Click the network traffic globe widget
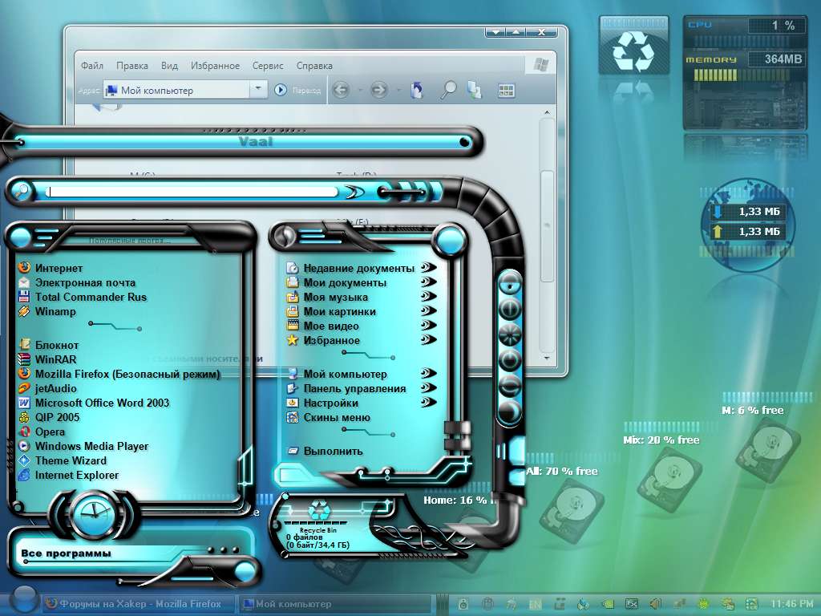This screenshot has width=821, height=616. pos(748,224)
